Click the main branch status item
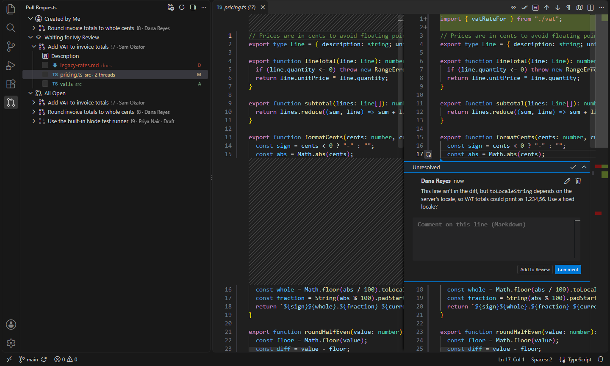The width and height of the screenshot is (610, 366). pos(28,359)
